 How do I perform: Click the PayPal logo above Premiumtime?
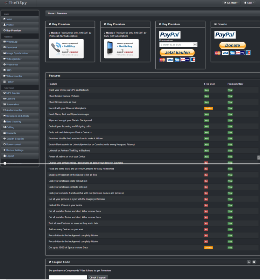pyautogui.click(x=170, y=35)
